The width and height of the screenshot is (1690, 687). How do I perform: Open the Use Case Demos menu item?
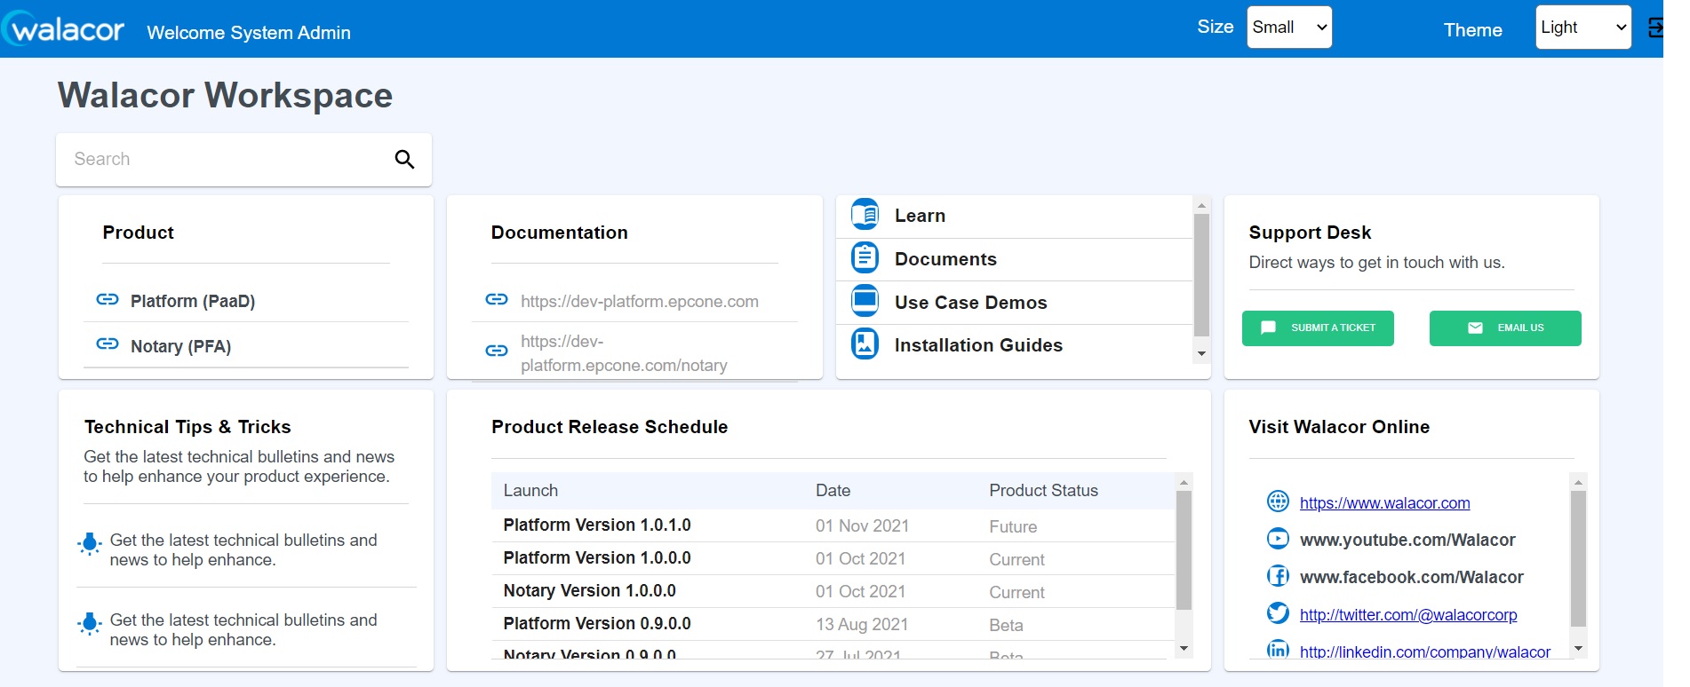click(971, 303)
